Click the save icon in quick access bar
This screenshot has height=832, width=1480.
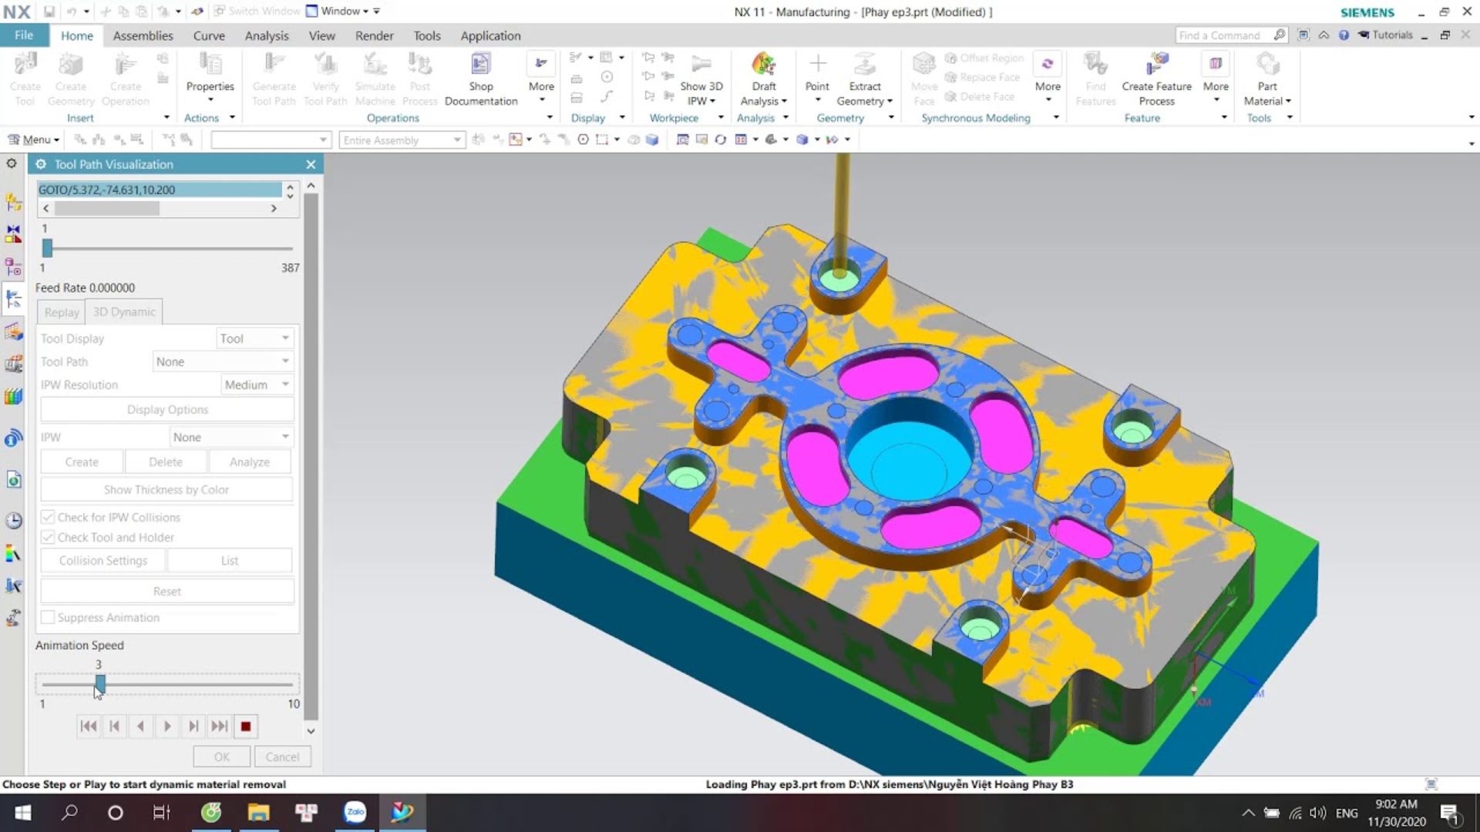click(x=49, y=12)
